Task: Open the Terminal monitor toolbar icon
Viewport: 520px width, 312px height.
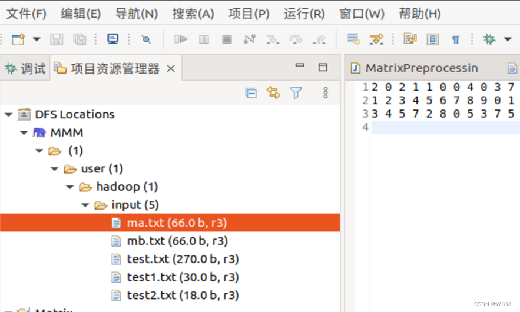Action: tap(112, 39)
